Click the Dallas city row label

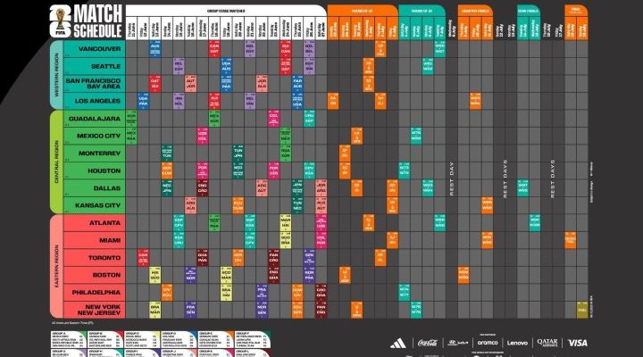click(94, 188)
